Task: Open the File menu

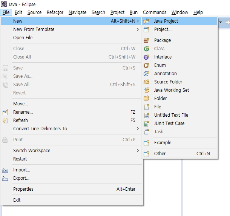Action: click(6, 12)
